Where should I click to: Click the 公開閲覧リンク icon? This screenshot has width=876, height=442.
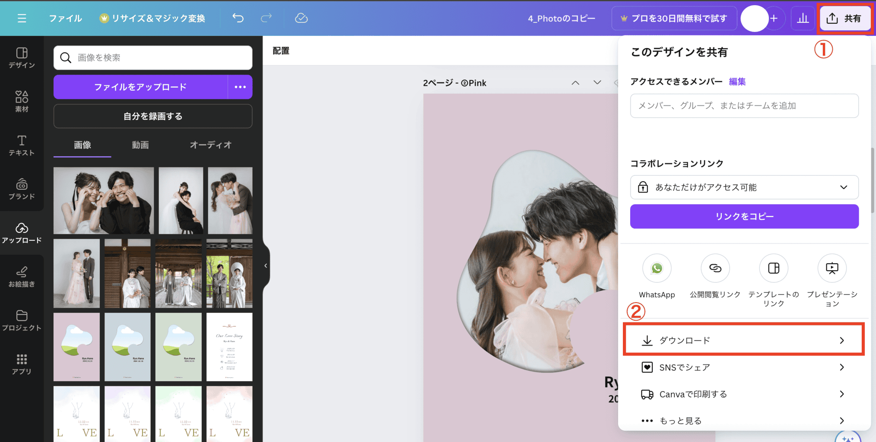(715, 268)
